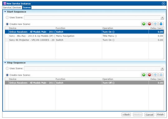Click the Title Menu () operation cell

pyautogui.click(x=125, y=36)
